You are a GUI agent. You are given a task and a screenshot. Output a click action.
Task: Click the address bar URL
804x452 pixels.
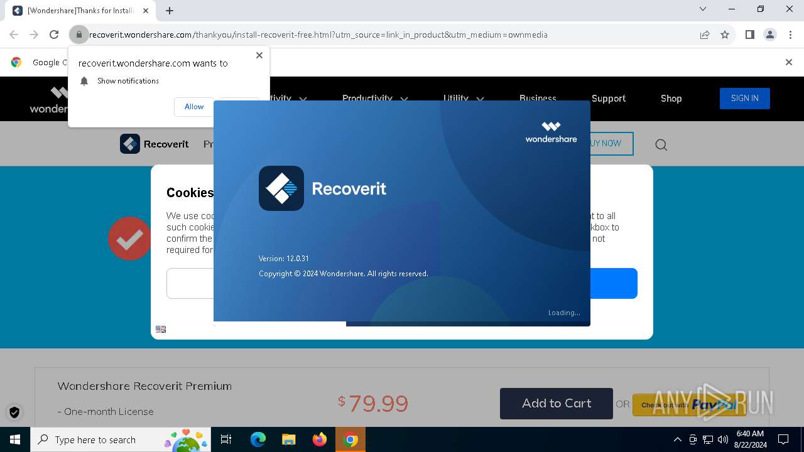tap(318, 35)
